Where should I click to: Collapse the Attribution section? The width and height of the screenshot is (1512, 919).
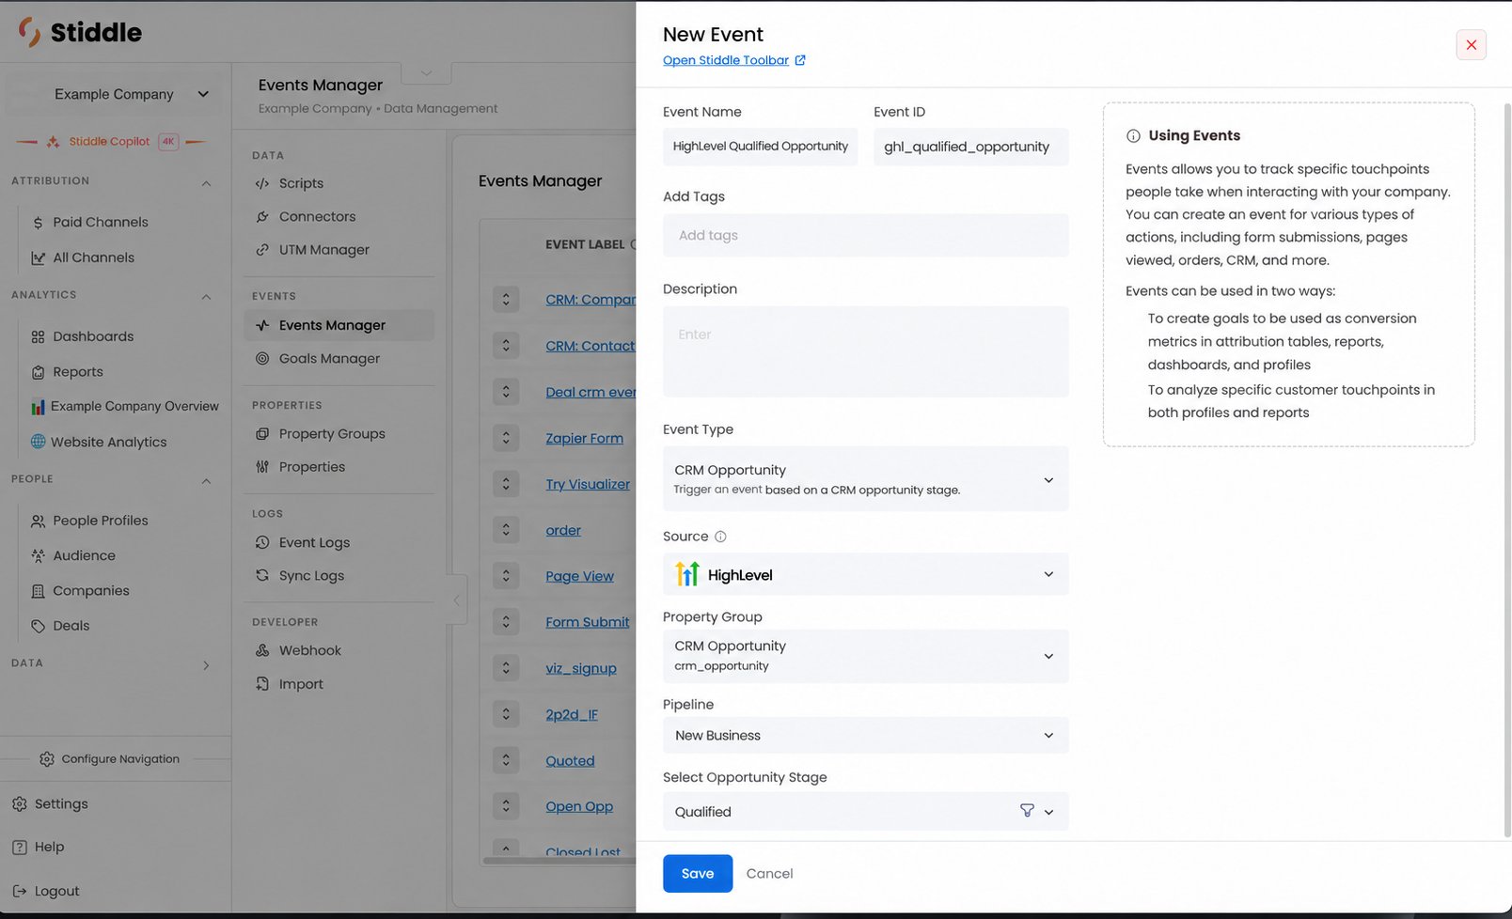(206, 182)
